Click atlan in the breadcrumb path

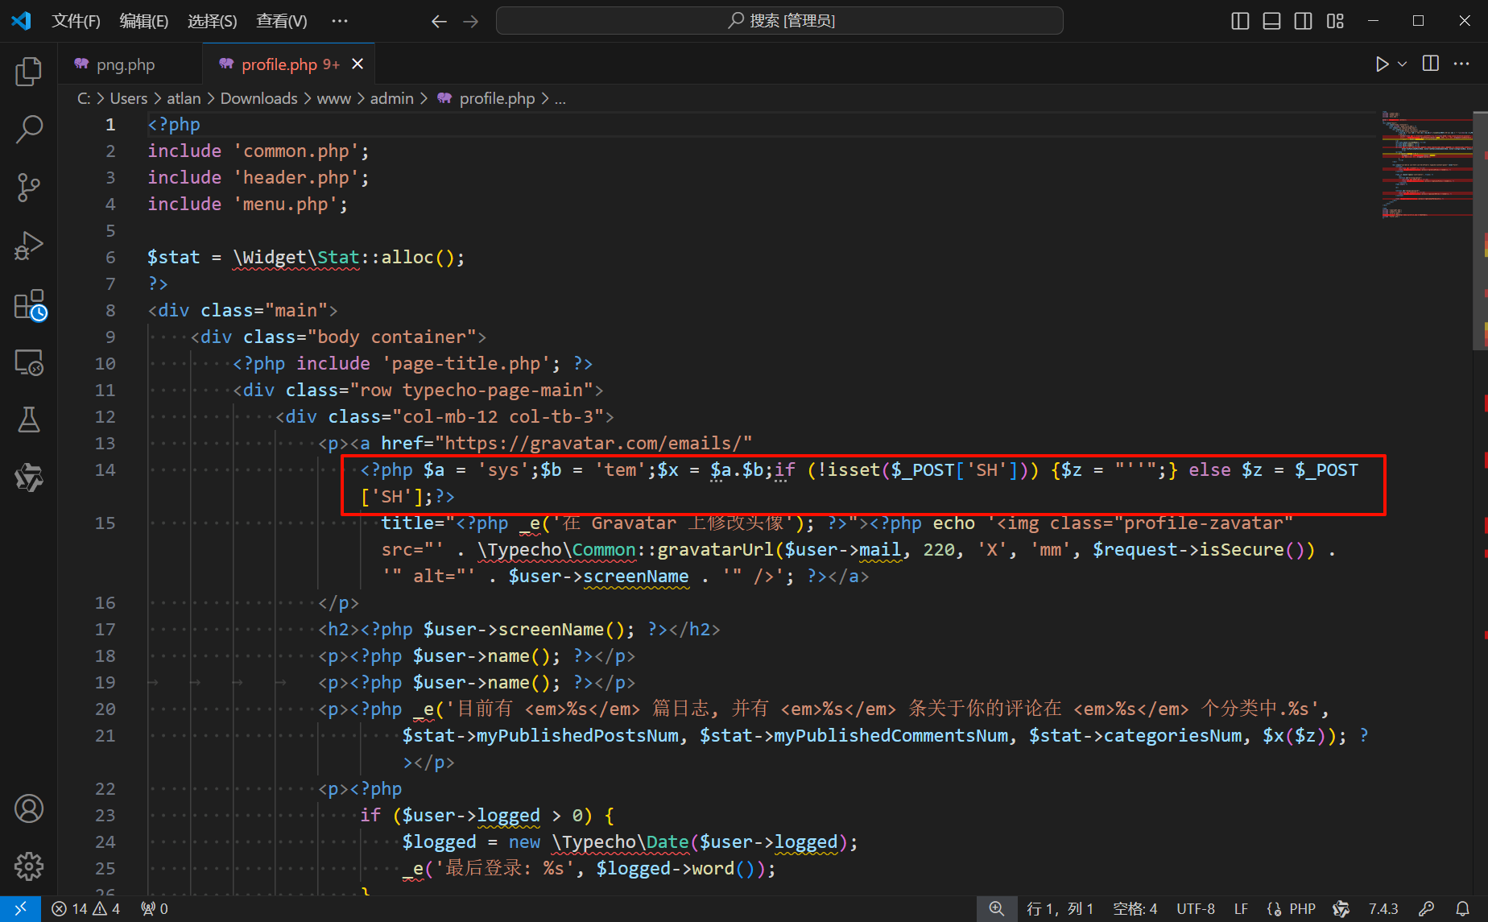184,98
